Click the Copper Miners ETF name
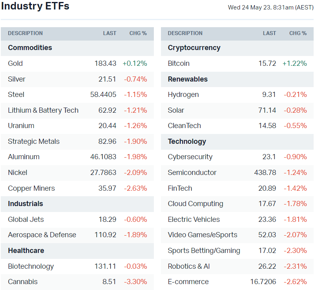 point(31,188)
